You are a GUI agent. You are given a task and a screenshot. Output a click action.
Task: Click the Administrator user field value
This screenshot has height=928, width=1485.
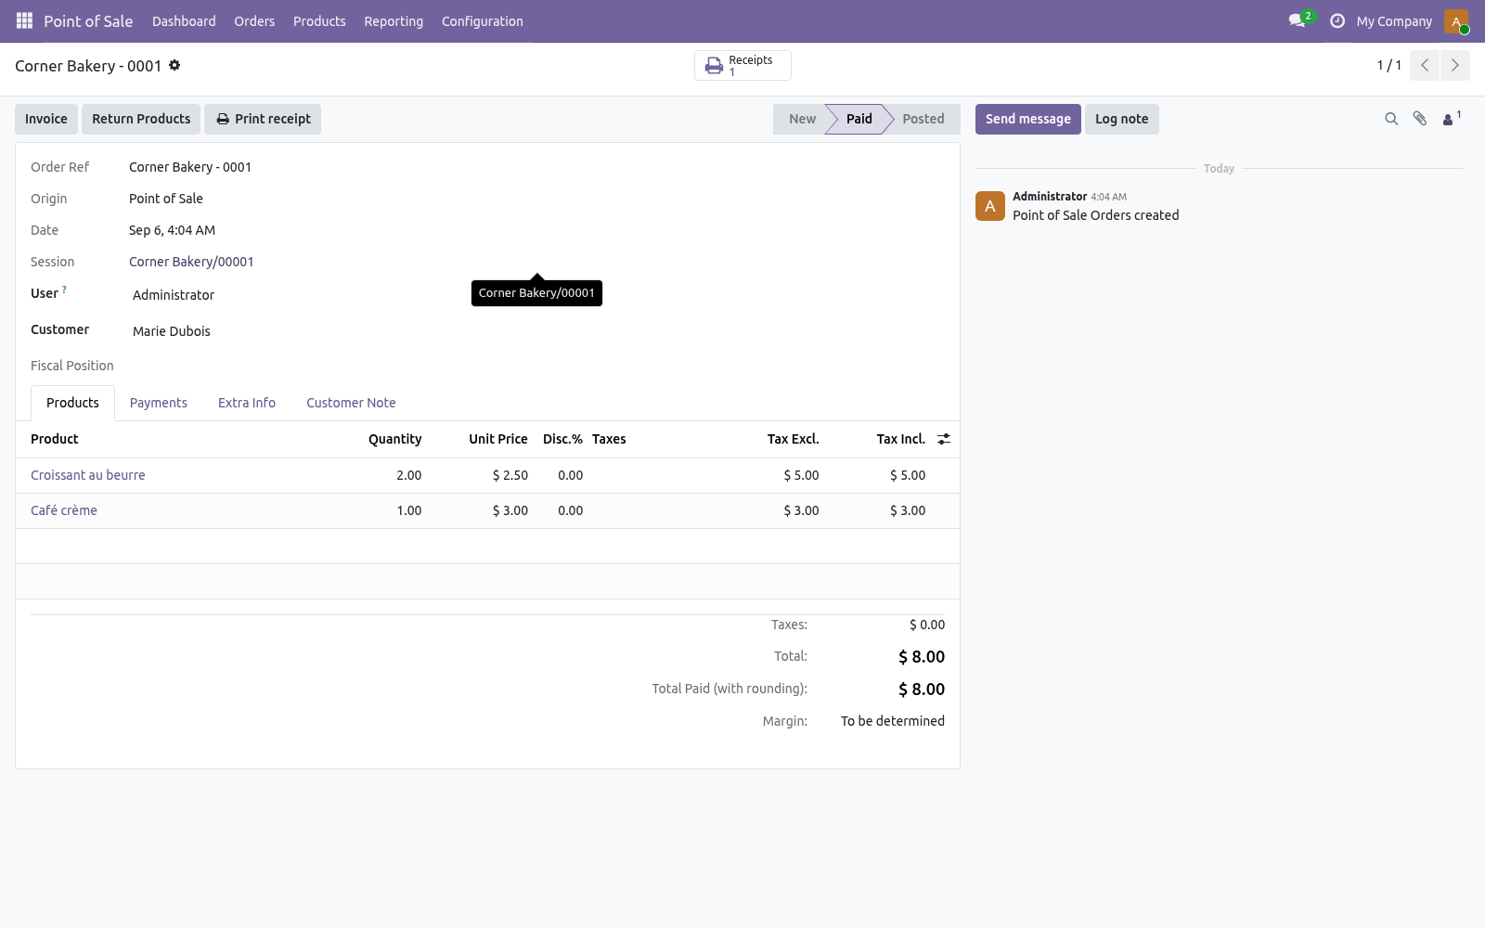pos(174,295)
